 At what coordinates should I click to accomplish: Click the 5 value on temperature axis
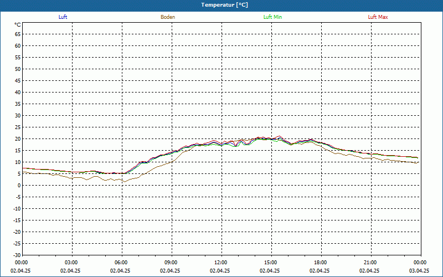click(x=19, y=174)
